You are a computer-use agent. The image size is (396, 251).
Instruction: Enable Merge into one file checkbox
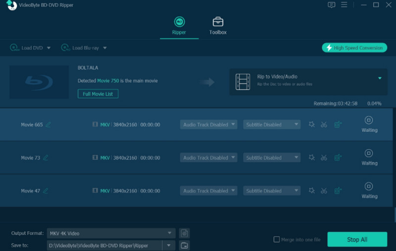pyautogui.click(x=277, y=240)
